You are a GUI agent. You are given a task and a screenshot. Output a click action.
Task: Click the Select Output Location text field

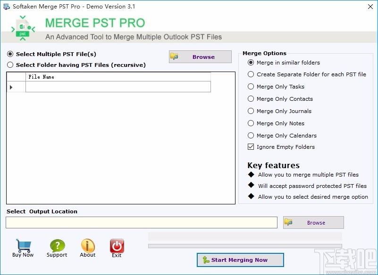coord(142,223)
